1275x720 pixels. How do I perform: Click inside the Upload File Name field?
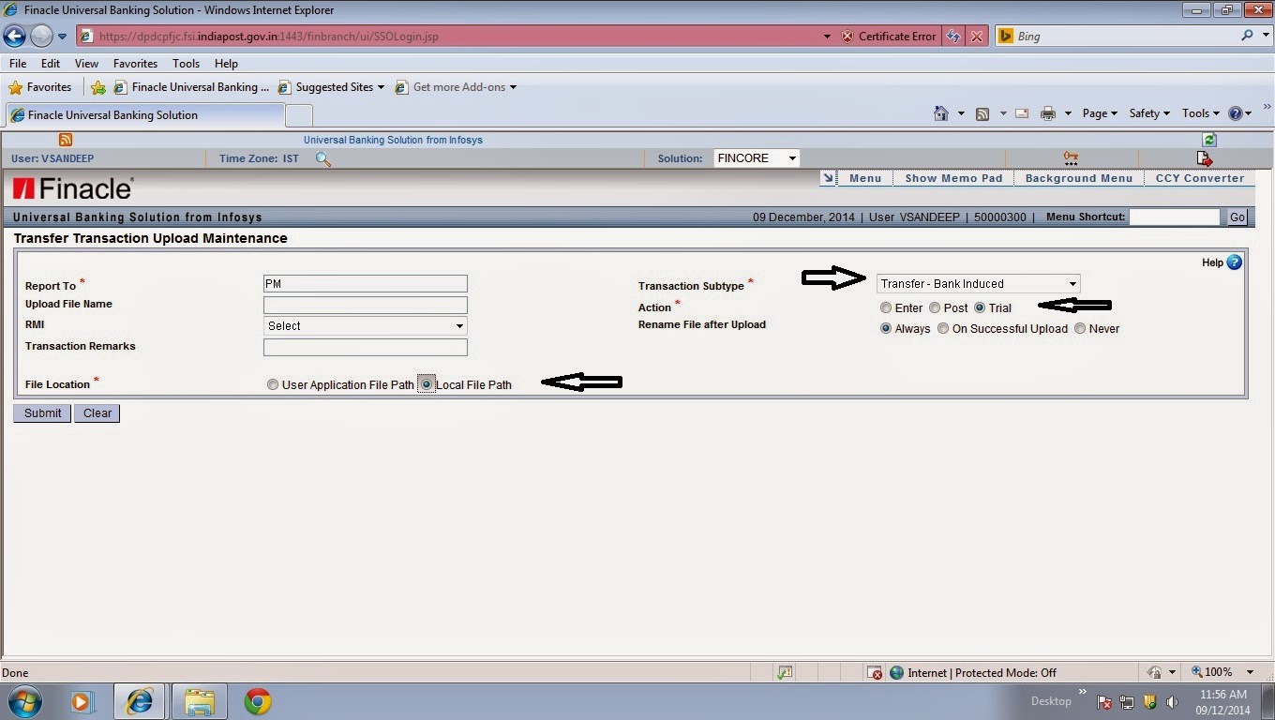tap(366, 304)
